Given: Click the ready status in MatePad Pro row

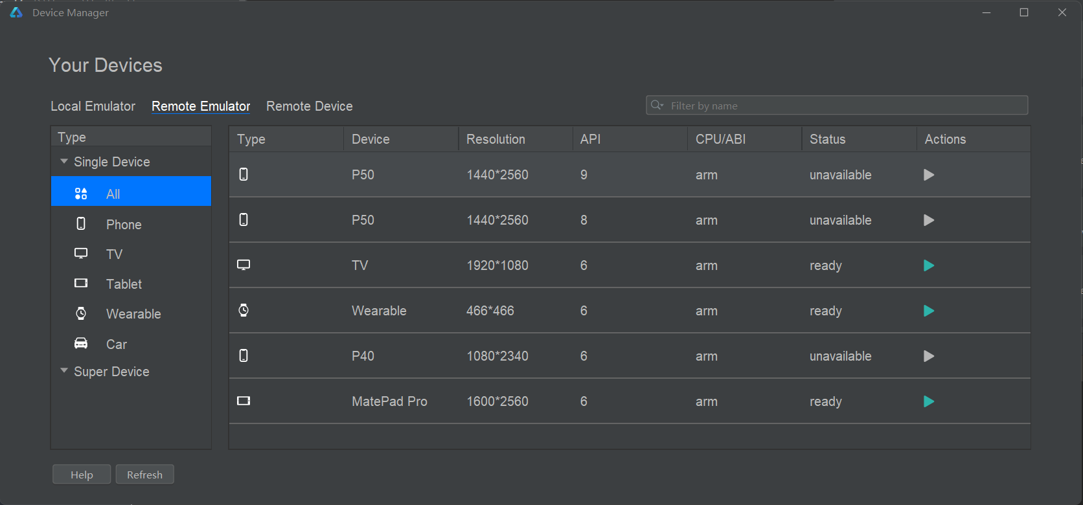Looking at the screenshot, I should [x=826, y=401].
